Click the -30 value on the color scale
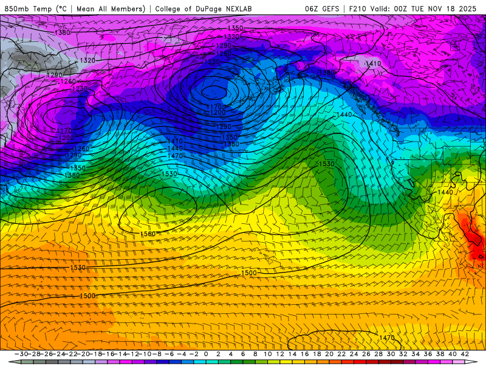This screenshot has height=365, width=486. [22, 354]
